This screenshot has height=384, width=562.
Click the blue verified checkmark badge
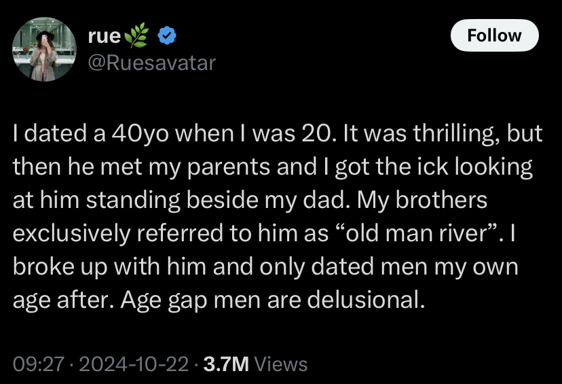(x=167, y=35)
